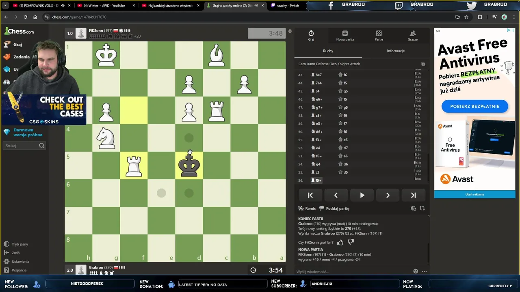Play through the moves automatically
This screenshot has width=520, height=292.
pos(362,195)
